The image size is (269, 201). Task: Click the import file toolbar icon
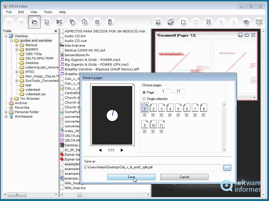47,22
